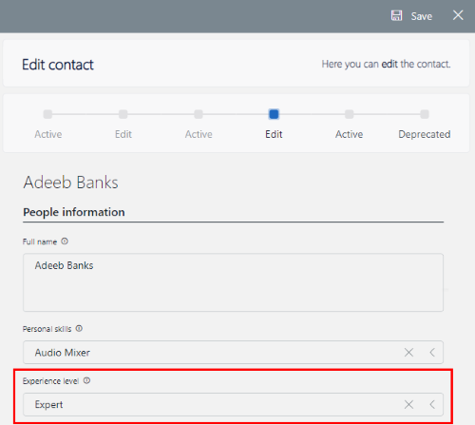This screenshot has height=425, width=475.
Task: Select the second stage marker labeled Edit
Action: [x=123, y=114]
